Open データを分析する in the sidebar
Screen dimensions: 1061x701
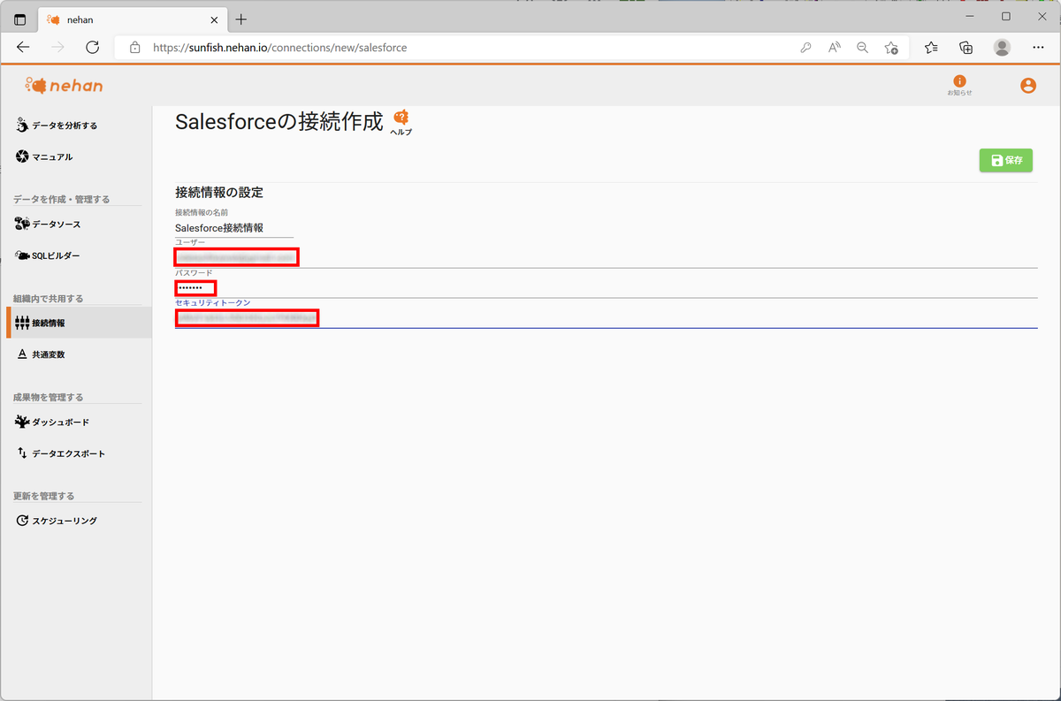coord(57,126)
